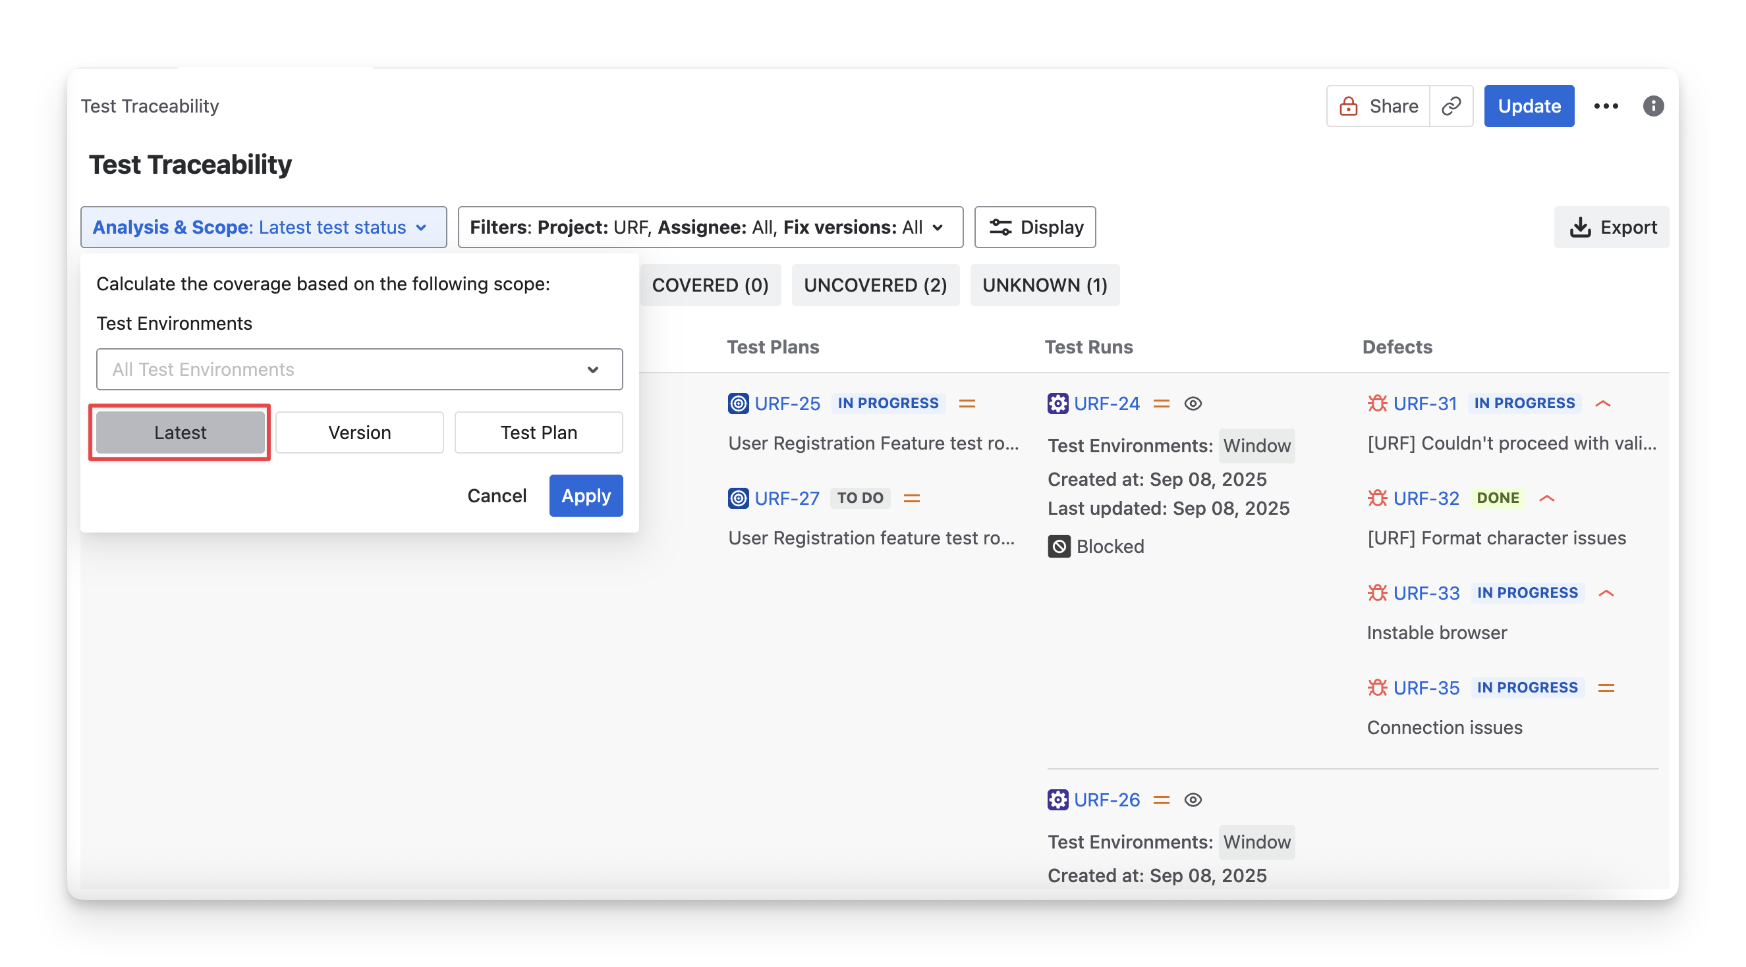1746x967 pixels.
Task: Collapse the Analysis & Scope dropdown
Action: coord(263,228)
